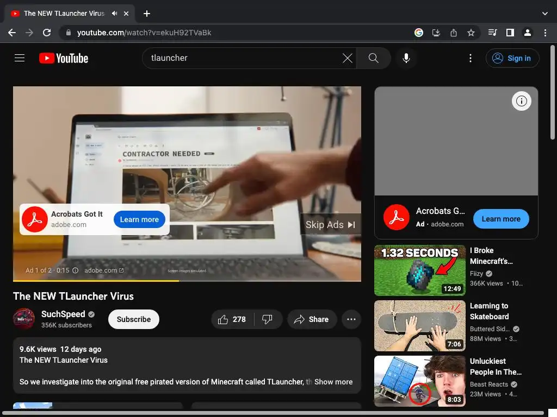Click Learn more in video ad overlay
The width and height of the screenshot is (557, 417).
tap(139, 219)
